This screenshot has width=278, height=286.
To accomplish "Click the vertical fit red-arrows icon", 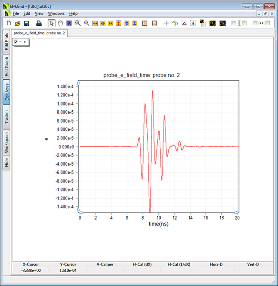I will pyautogui.click(x=119, y=23).
